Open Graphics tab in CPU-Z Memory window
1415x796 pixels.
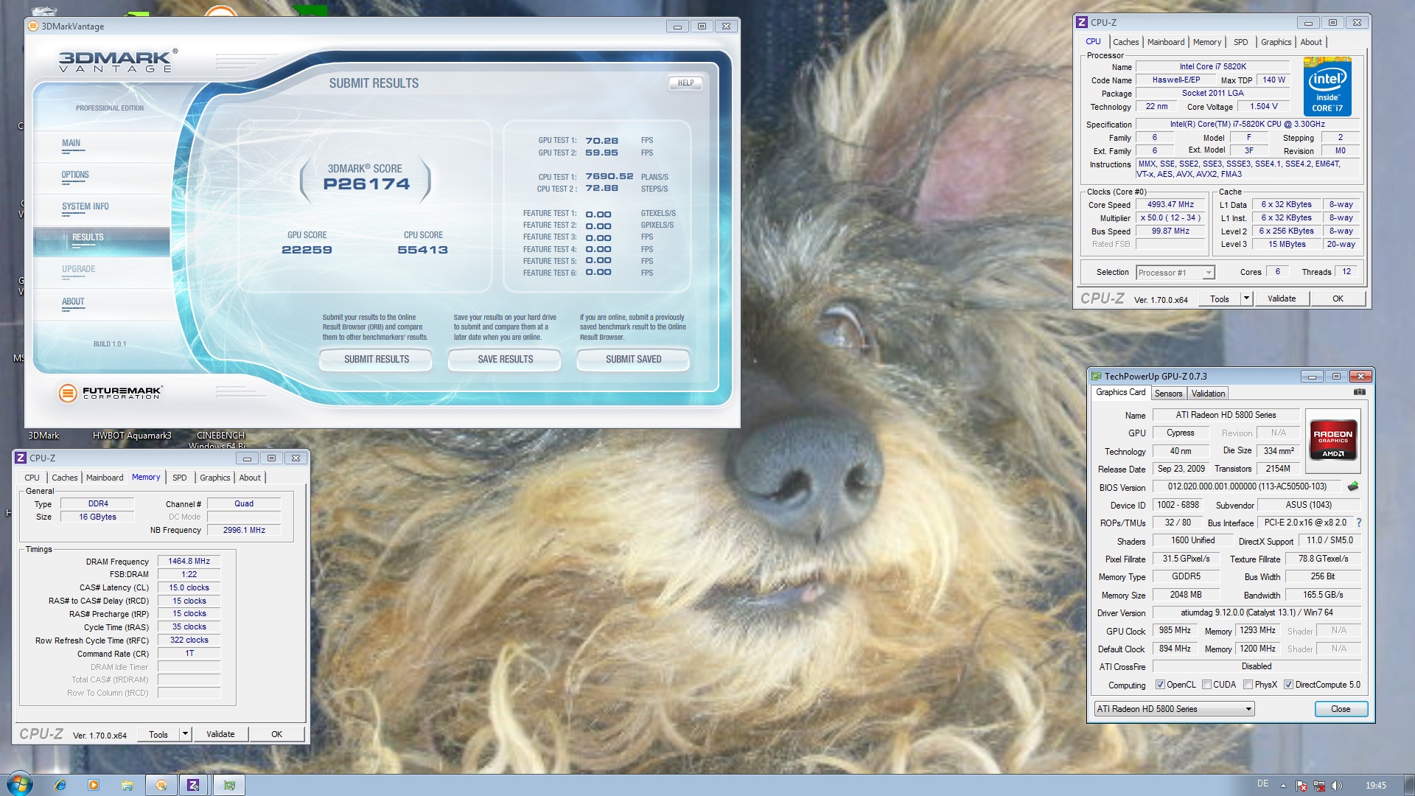[215, 478]
